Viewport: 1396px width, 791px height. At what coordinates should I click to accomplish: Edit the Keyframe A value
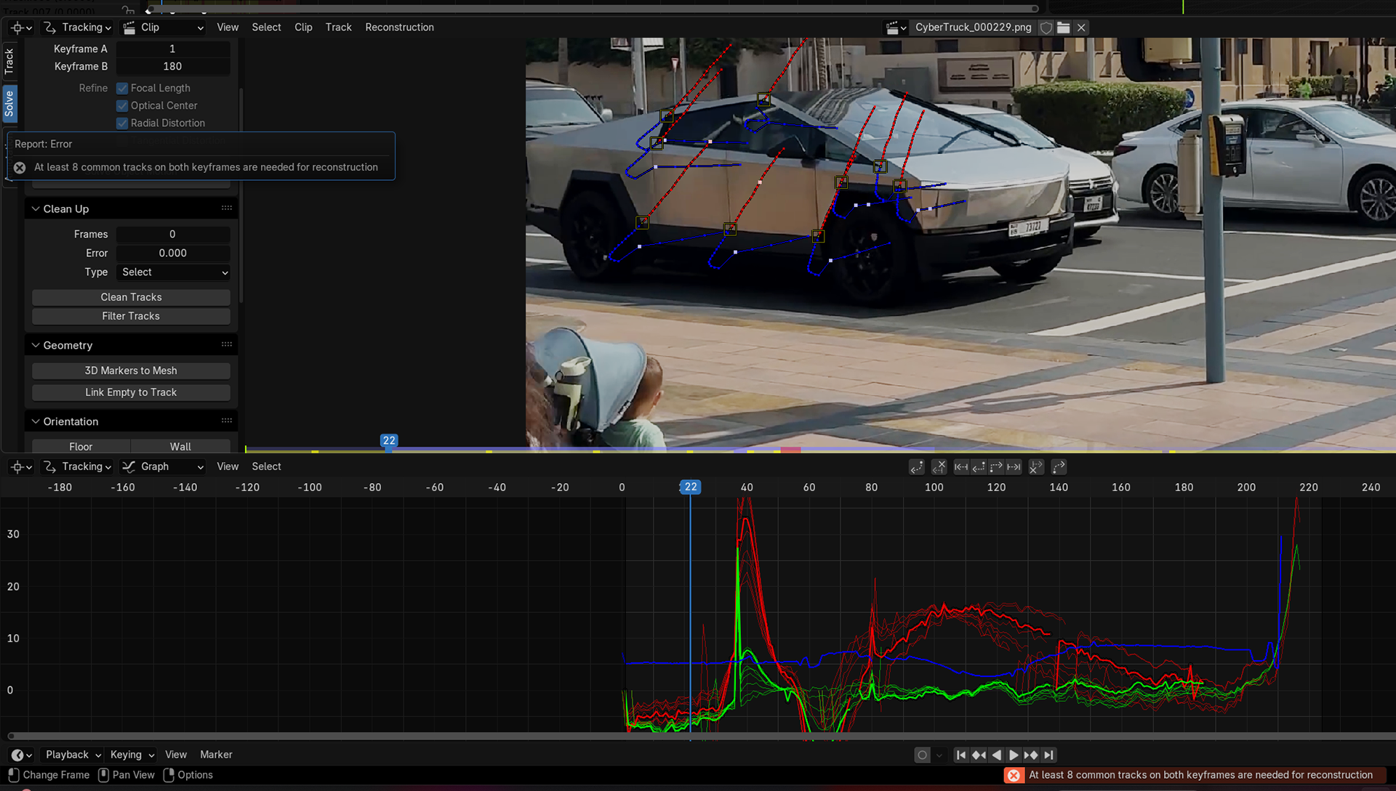[172, 49]
